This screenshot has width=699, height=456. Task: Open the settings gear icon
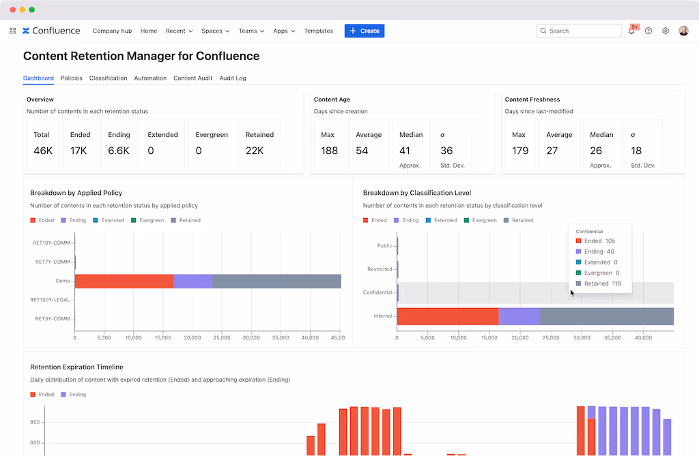tap(665, 31)
